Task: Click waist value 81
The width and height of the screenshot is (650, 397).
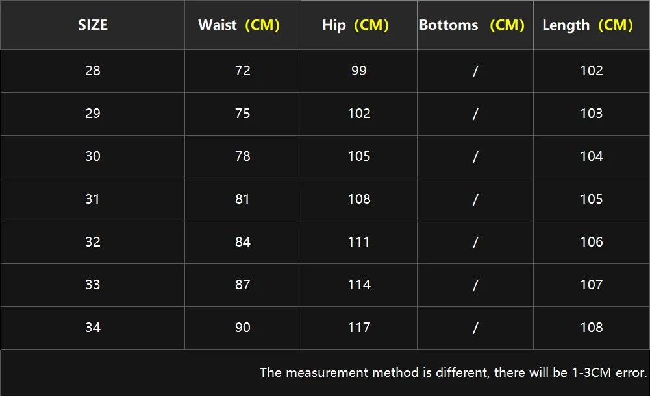Action: click(243, 199)
